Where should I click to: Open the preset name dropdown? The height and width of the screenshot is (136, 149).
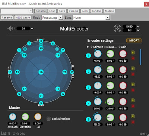pyautogui.click(x=31, y=11)
